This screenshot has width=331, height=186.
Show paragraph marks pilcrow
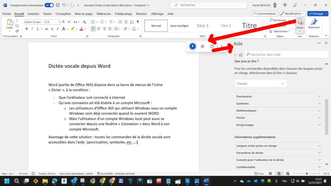(x=138, y=22)
